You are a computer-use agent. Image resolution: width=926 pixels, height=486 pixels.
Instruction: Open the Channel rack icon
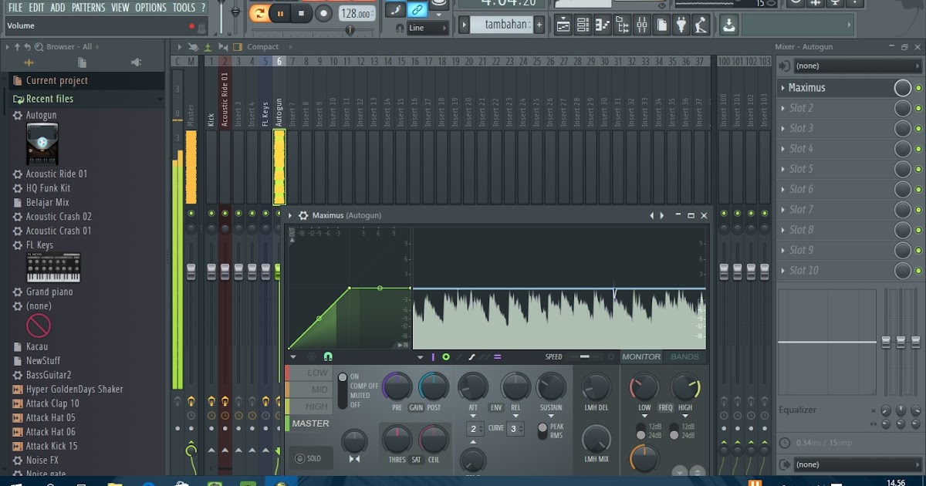582,25
